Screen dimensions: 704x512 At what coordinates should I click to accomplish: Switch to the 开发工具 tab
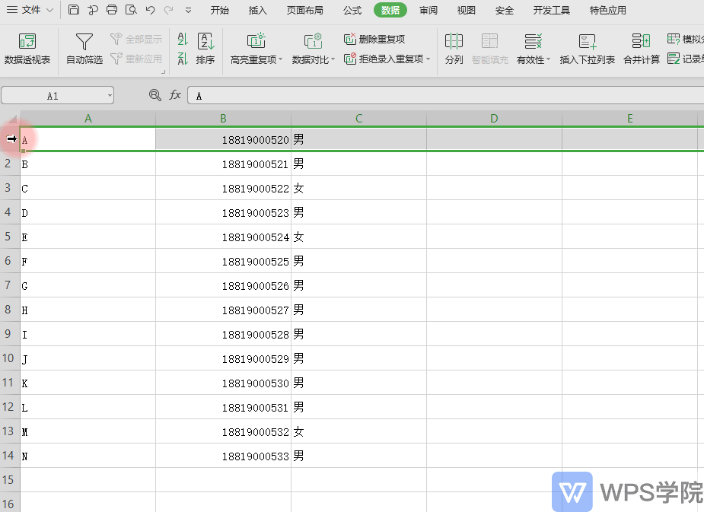pyautogui.click(x=551, y=10)
